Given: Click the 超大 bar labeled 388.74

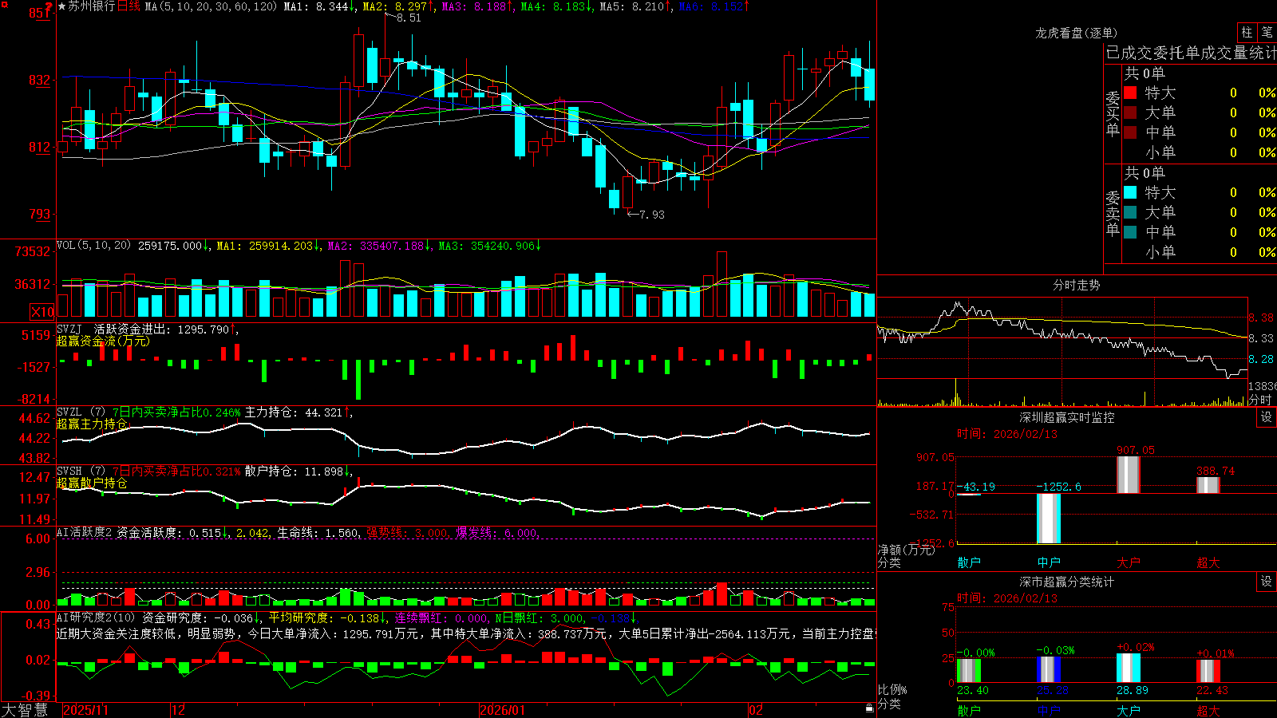Looking at the screenshot, I should (x=1208, y=485).
